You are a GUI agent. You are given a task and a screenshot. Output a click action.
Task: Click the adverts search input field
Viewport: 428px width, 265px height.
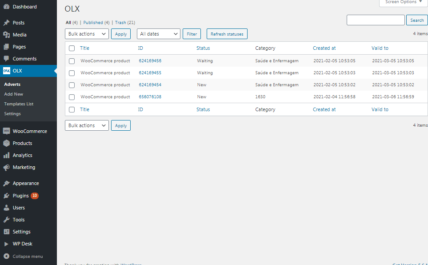[376, 20]
